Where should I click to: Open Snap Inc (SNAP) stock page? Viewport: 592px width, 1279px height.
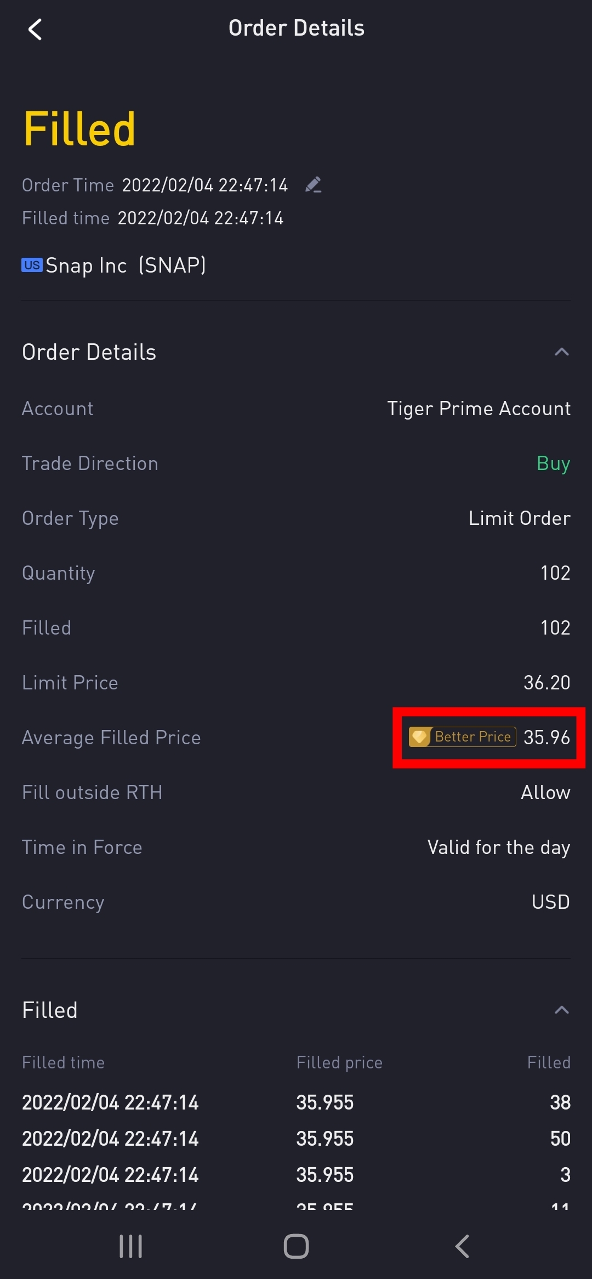pyautogui.click(x=126, y=265)
